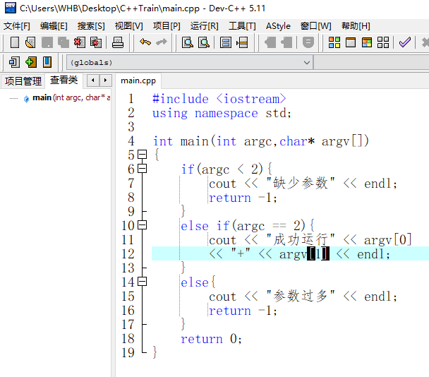Click the blue bookmark book icon
The height and width of the screenshot is (377, 429).
(47, 62)
